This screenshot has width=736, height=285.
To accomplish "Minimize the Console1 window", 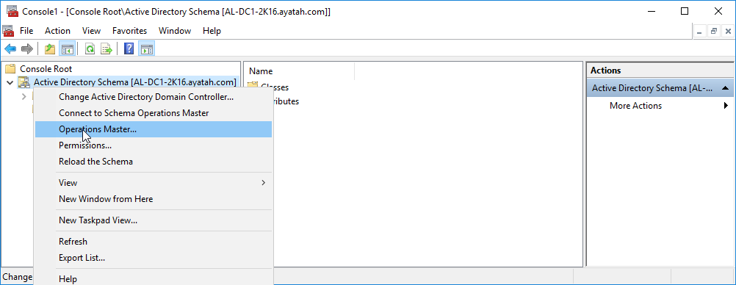I will (651, 11).
